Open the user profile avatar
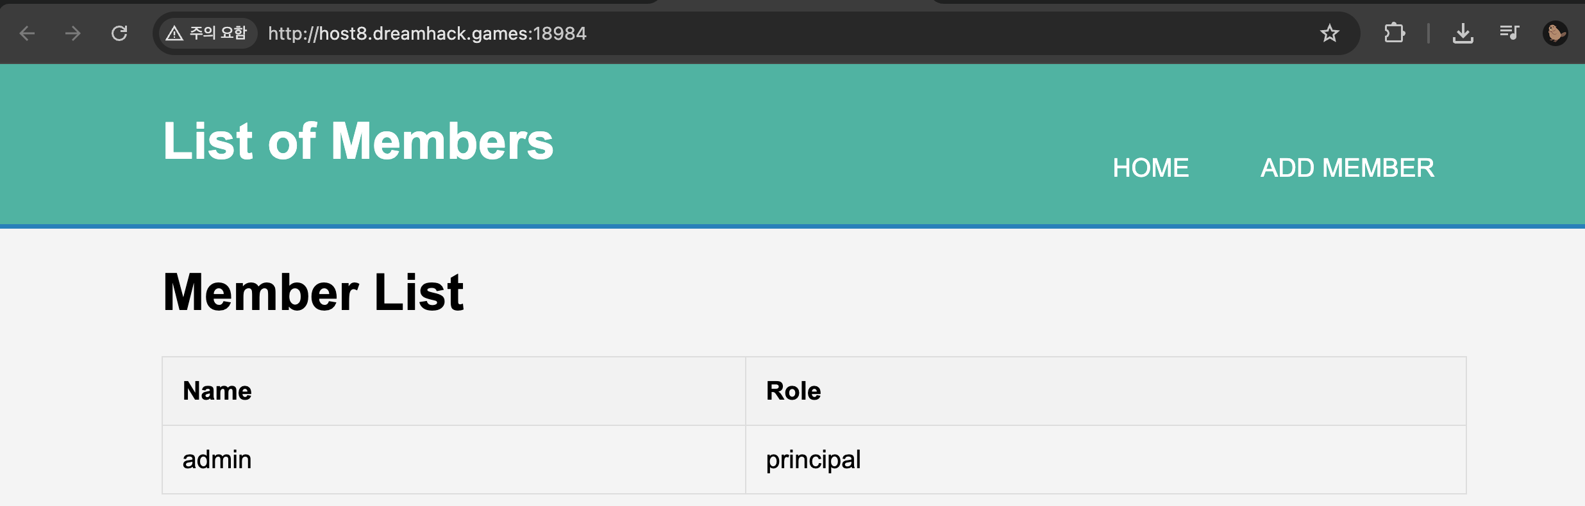This screenshot has width=1585, height=506. click(1556, 33)
